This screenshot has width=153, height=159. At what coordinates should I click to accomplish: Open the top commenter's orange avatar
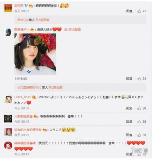pos(8,8)
